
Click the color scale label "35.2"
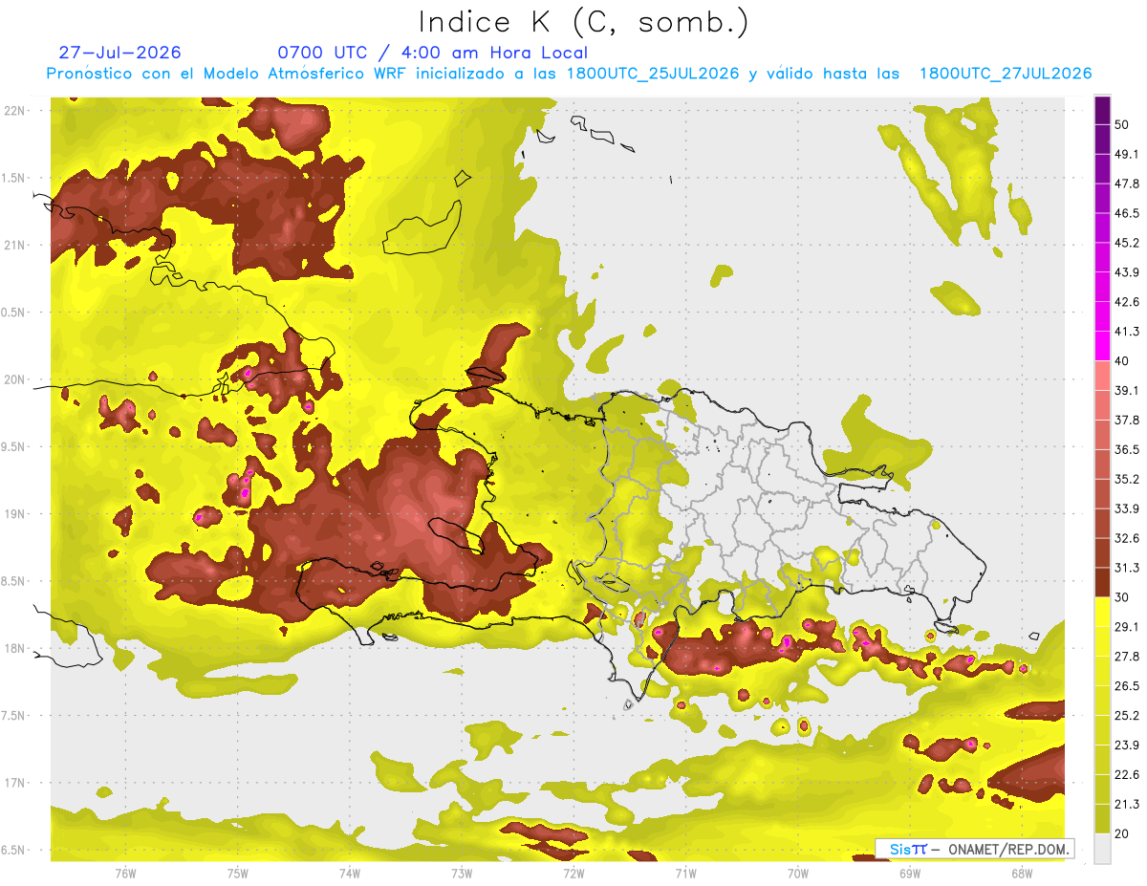[1127, 479]
